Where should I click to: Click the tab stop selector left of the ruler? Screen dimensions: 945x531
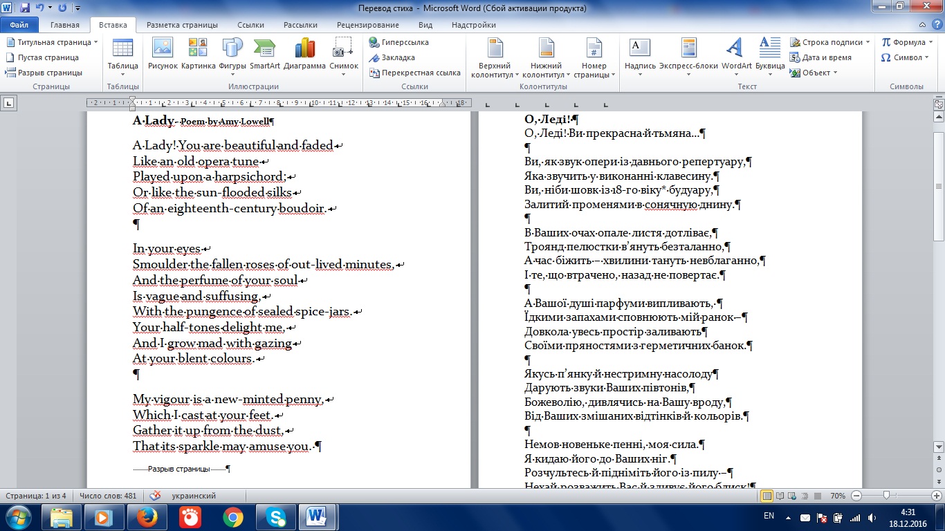click(9, 104)
